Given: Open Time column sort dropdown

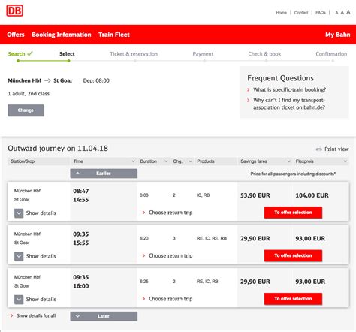Looking at the screenshot, I should 134,161.
